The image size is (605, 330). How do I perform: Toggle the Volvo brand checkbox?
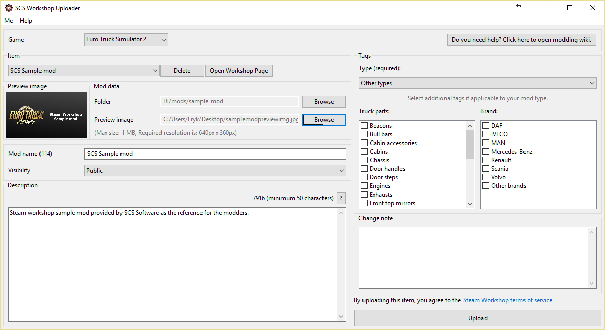click(x=486, y=177)
